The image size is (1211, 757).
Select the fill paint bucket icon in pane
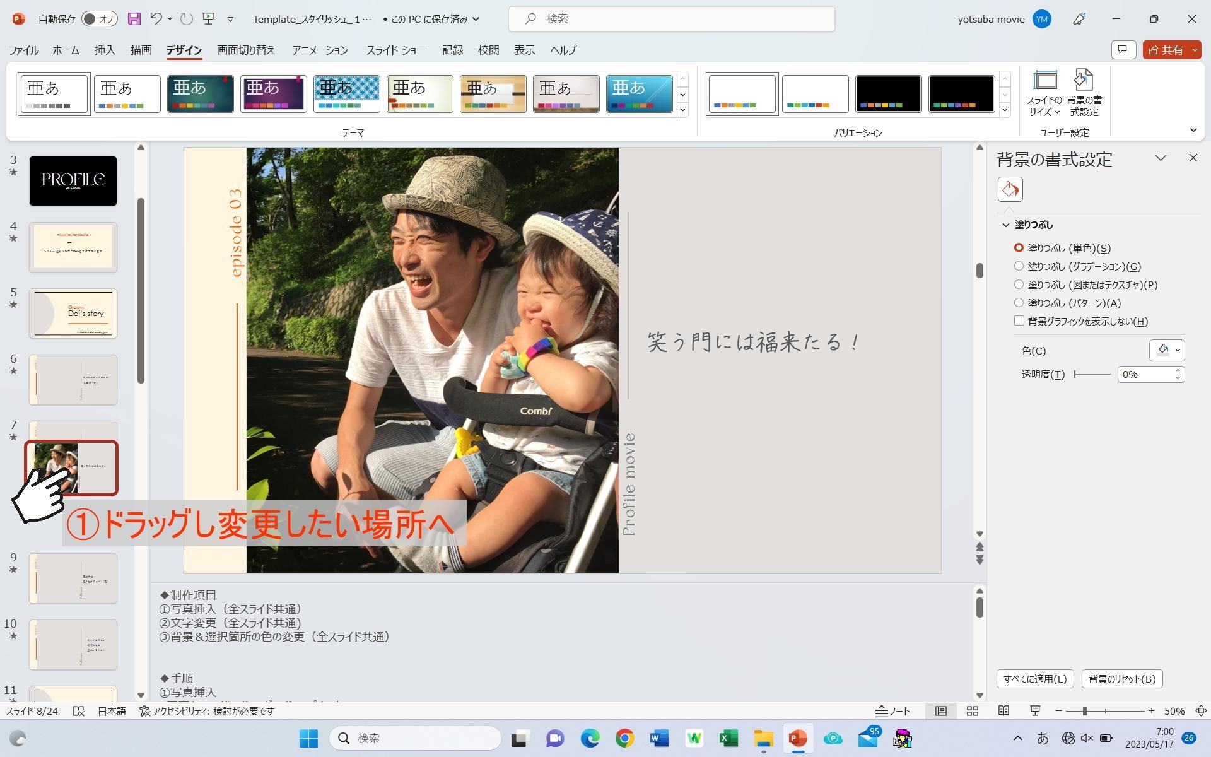pyautogui.click(x=1010, y=189)
